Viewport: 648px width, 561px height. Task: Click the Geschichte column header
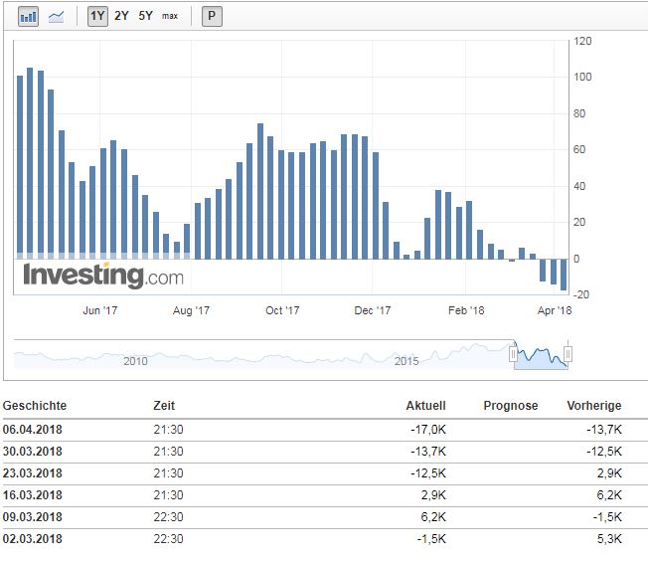[36, 406]
